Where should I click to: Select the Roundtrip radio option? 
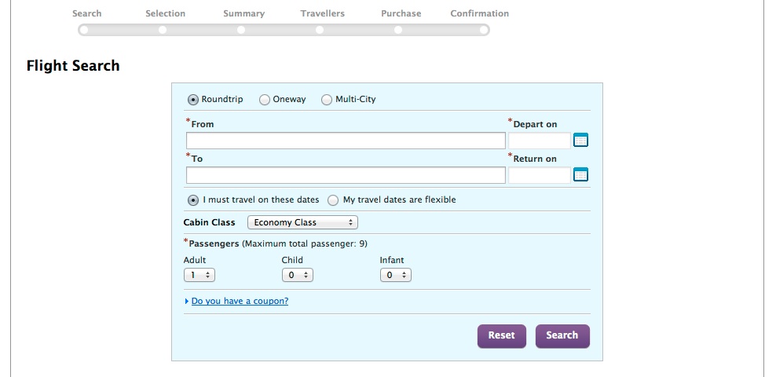tap(192, 100)
